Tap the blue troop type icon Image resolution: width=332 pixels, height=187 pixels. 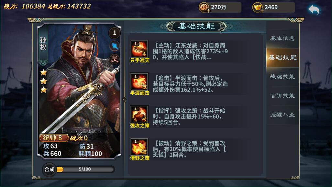tap(114, 46)
